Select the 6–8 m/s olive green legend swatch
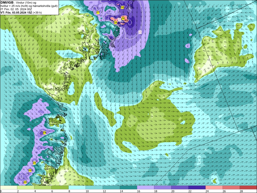The image size is (257, 193). pyautogui.click(x=60, y=187)
